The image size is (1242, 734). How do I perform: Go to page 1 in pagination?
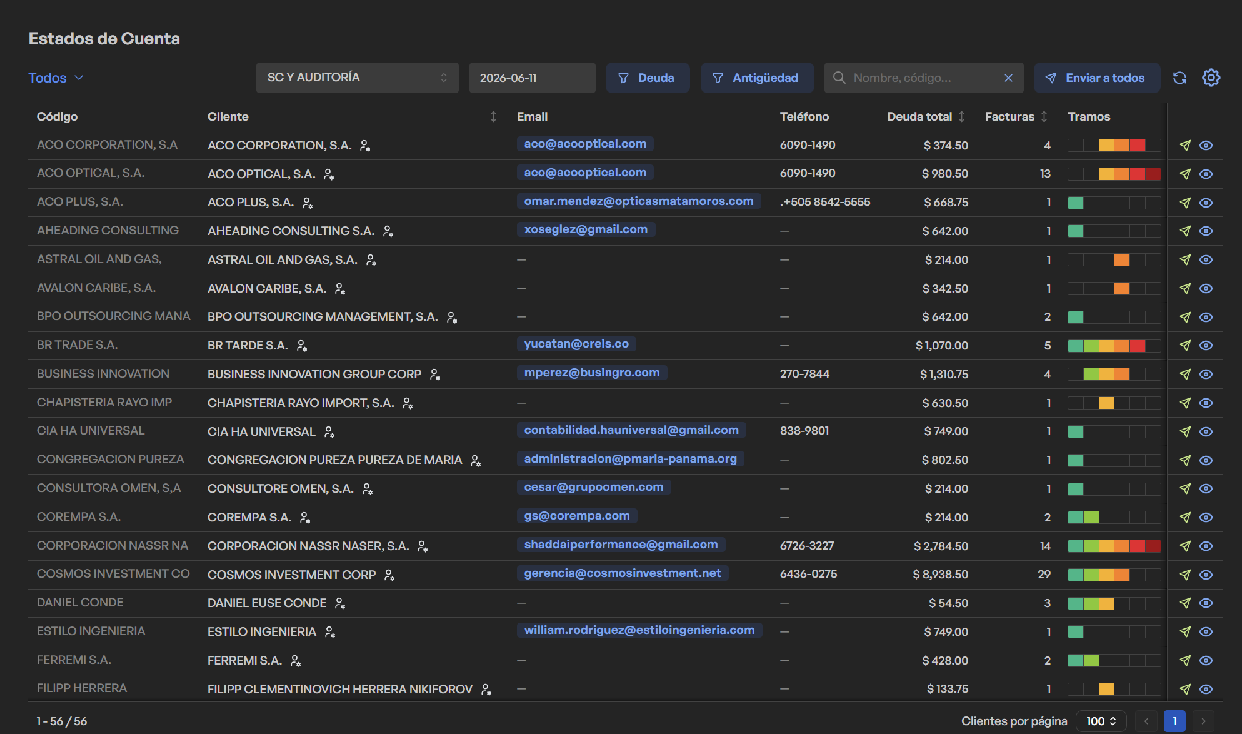point(1174,721)
